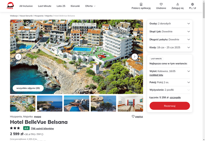Click the rozkład lotu link
205x141 pixels.
pos(156,75)
